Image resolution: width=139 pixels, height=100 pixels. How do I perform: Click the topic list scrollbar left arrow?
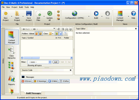[x=22, y=58]
